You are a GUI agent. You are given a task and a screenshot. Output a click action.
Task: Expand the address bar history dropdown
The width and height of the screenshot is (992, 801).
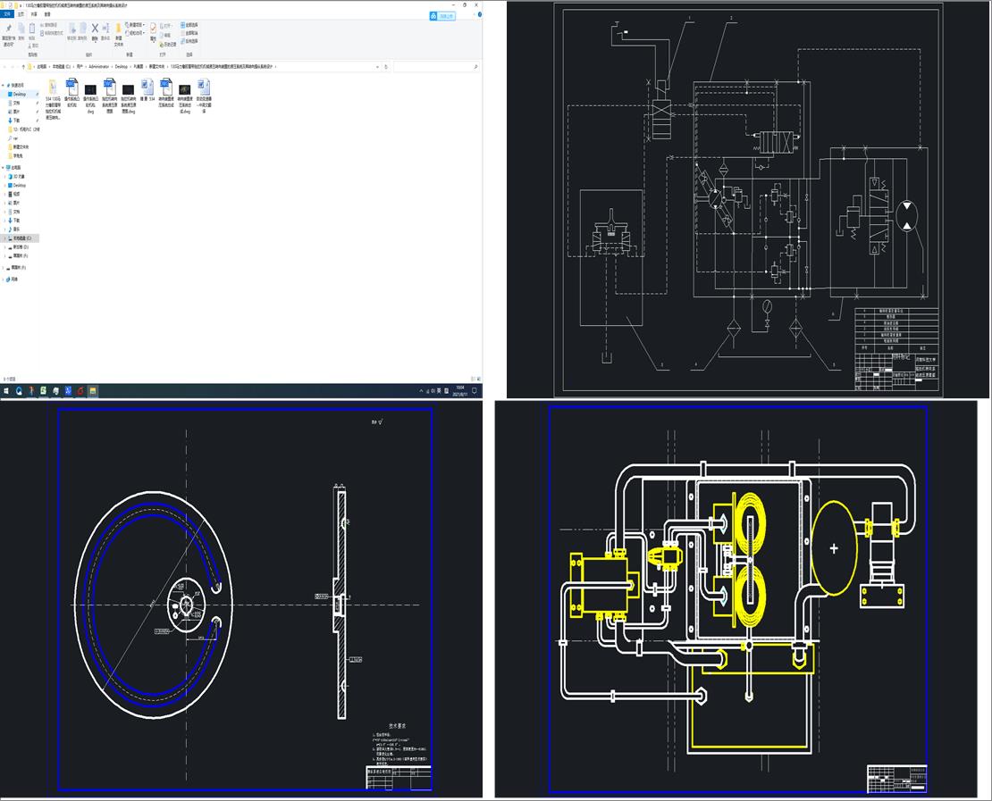(379, 66)
